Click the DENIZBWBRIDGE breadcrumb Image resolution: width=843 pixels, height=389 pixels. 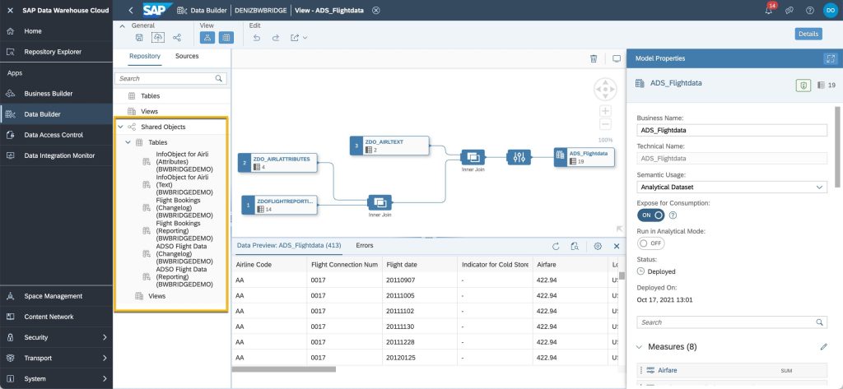click(261, 10)
